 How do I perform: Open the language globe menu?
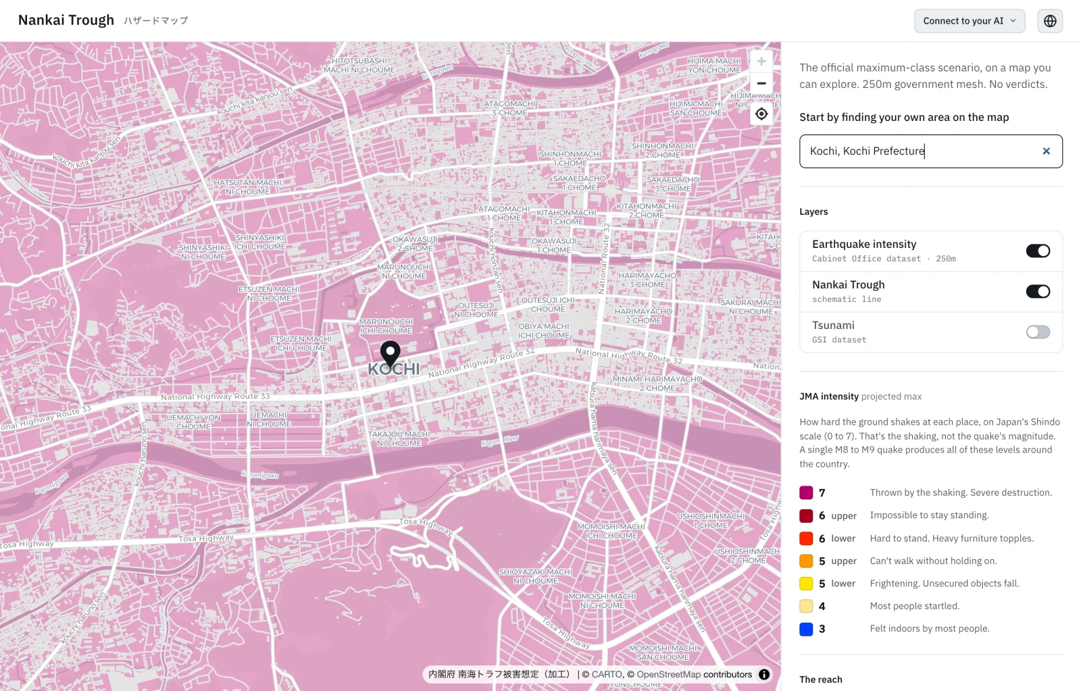1050,21
